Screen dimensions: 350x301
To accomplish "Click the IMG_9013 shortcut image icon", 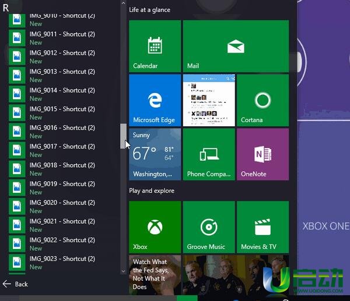I will pos(17,75).
